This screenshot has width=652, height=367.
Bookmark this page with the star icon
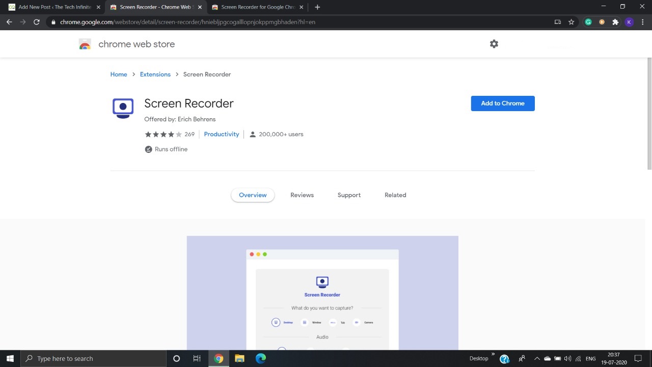tap(572, 22)
